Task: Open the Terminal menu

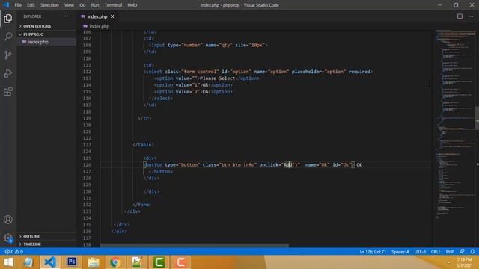Action: tap(113, 5)
